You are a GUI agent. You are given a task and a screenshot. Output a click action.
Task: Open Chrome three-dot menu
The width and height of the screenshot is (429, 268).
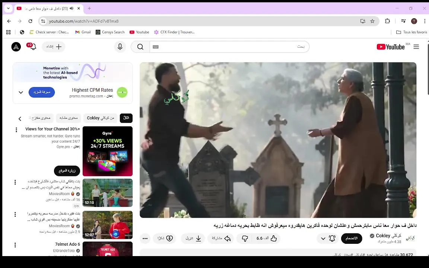(425, 21)
